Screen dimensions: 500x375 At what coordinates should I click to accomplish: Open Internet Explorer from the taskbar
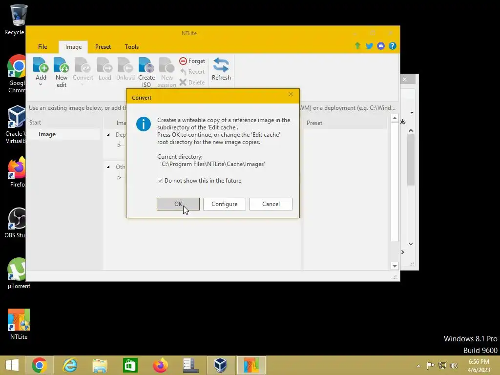pos(70,365)
